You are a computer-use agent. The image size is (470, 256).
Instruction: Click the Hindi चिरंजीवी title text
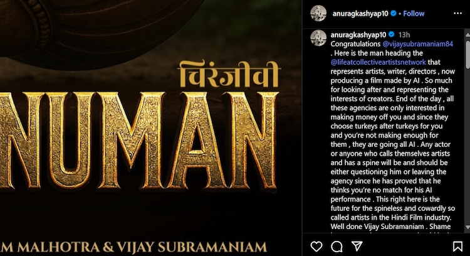[228, 73]
